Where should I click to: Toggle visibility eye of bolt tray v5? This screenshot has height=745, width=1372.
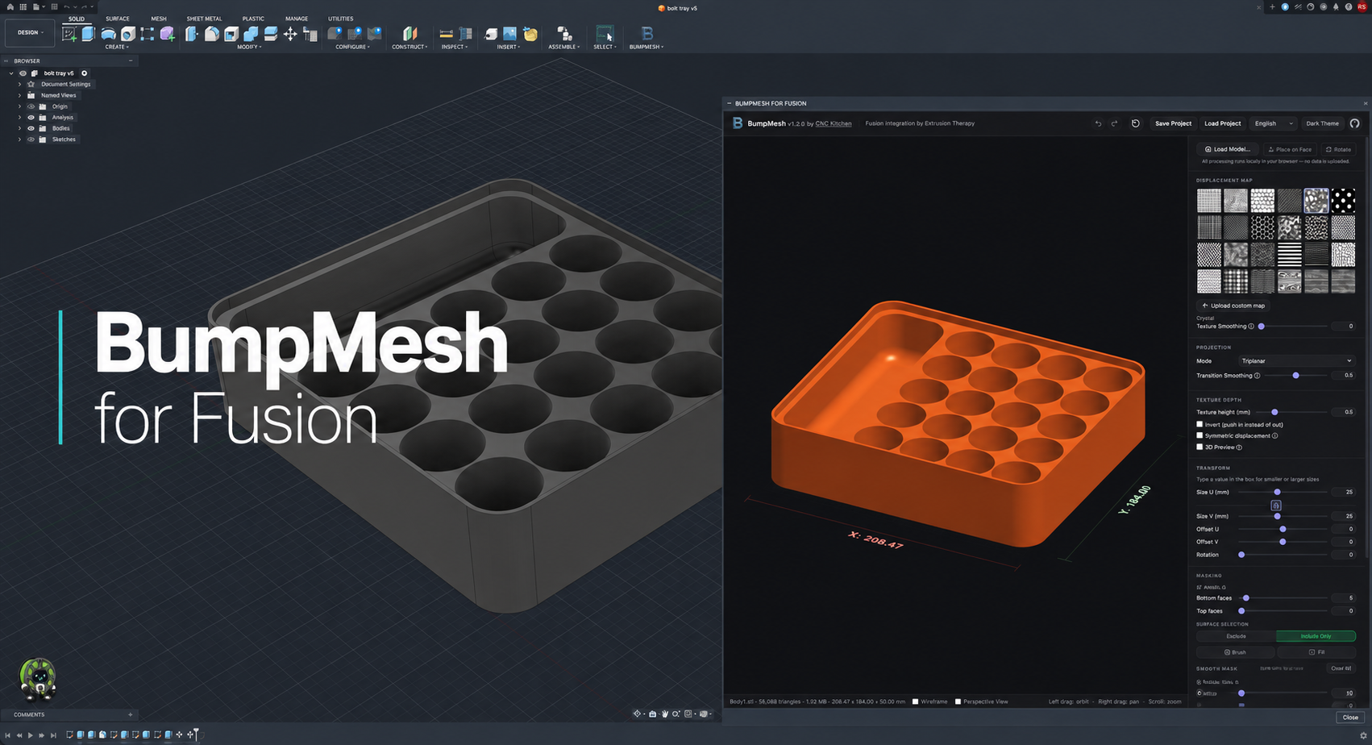pyautogui.click(x=23, y=73)
